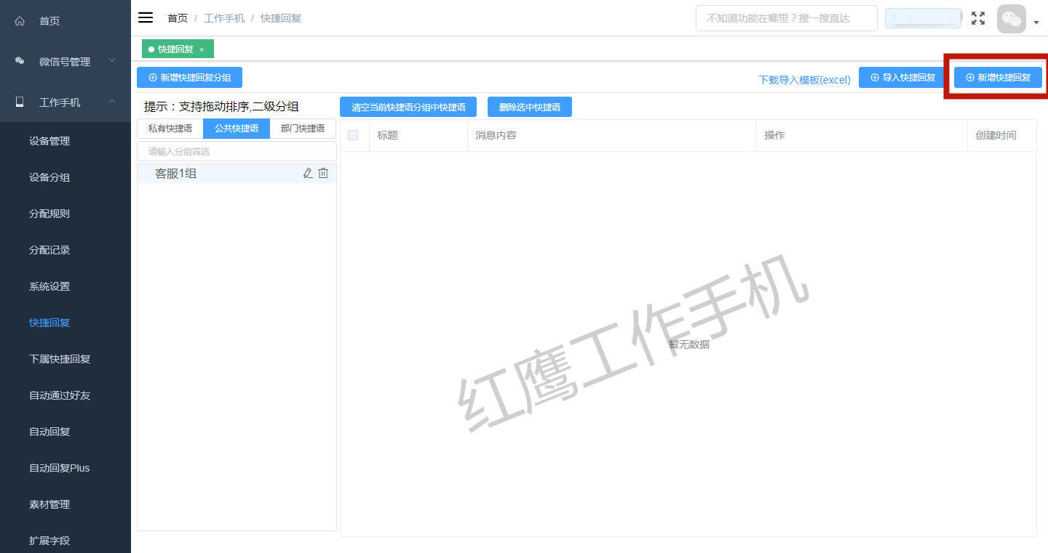The height and width of the screenshot is (553, 1048).
Task: Expand the dropdown arrow beside the avatar
Action: [1036, 23]
